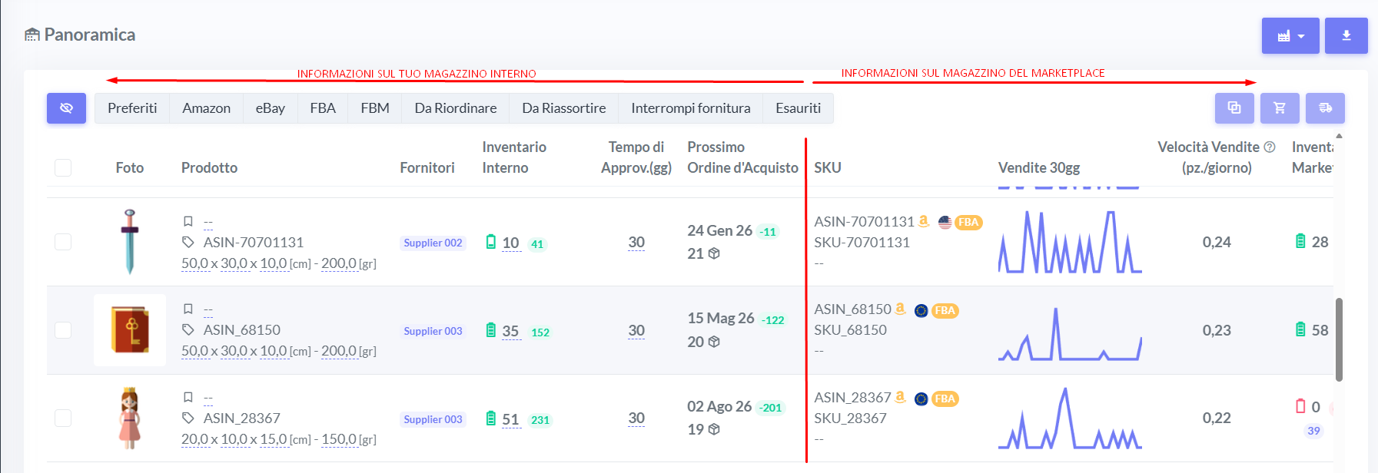The image size is (1378, 473).
Task: Click the overlapping squares icon button
Action: [x=1234, y=108]
